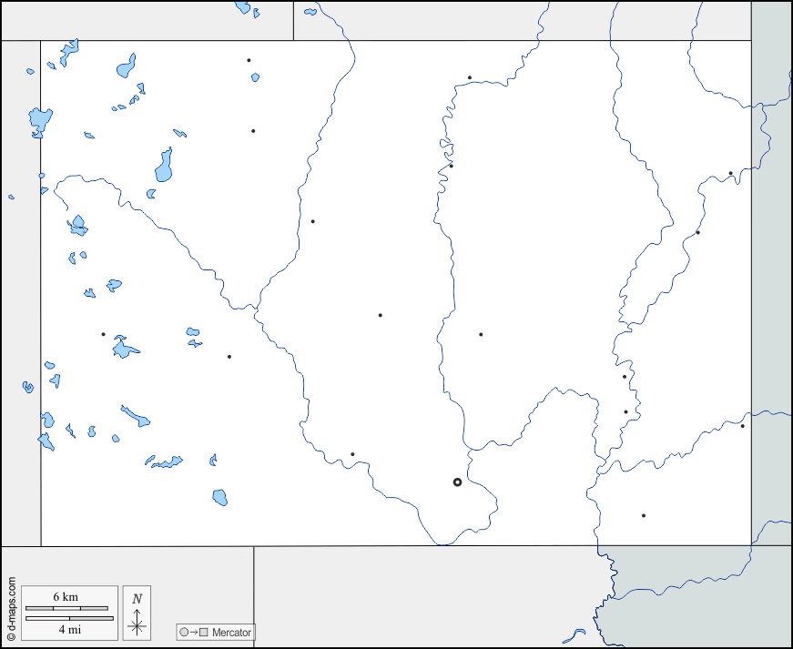Click the miles scale bar
This screenshot has height=649, width=793.
click(69, 618)
